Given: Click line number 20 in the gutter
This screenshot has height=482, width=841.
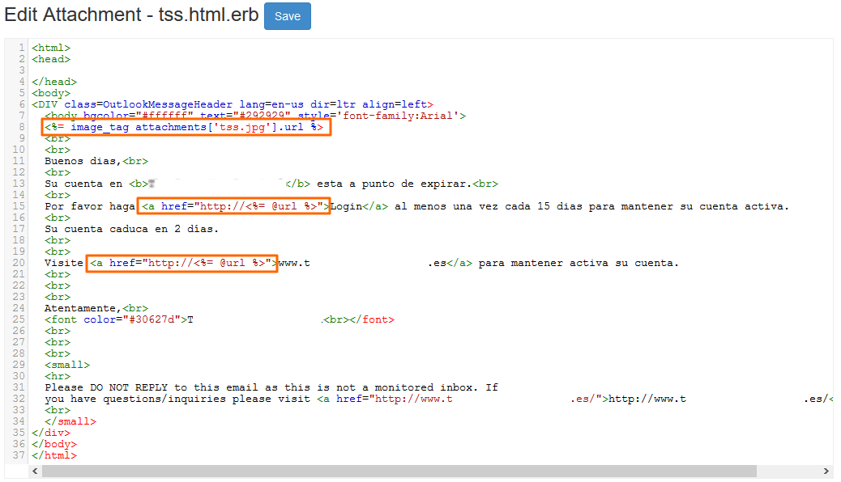Looking at the screenshot, I should 19,264.
